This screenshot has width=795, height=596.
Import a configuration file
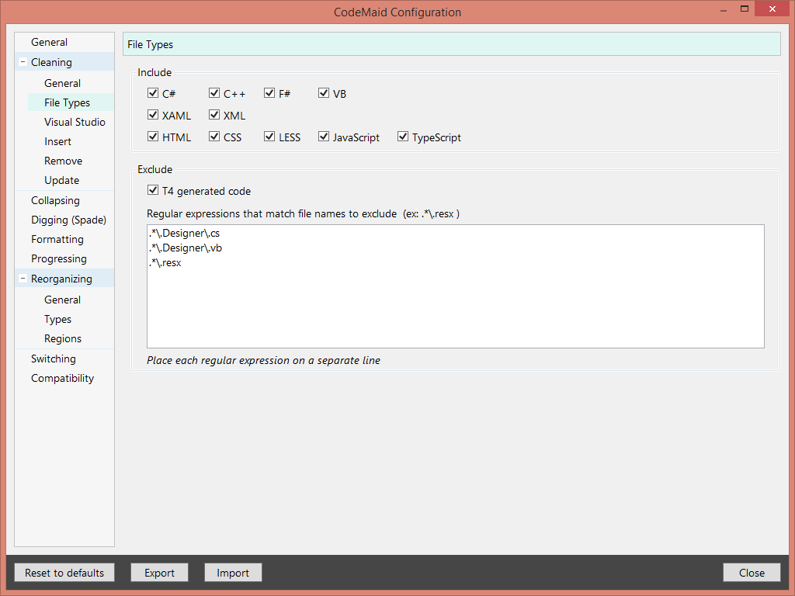coord(233,573)
